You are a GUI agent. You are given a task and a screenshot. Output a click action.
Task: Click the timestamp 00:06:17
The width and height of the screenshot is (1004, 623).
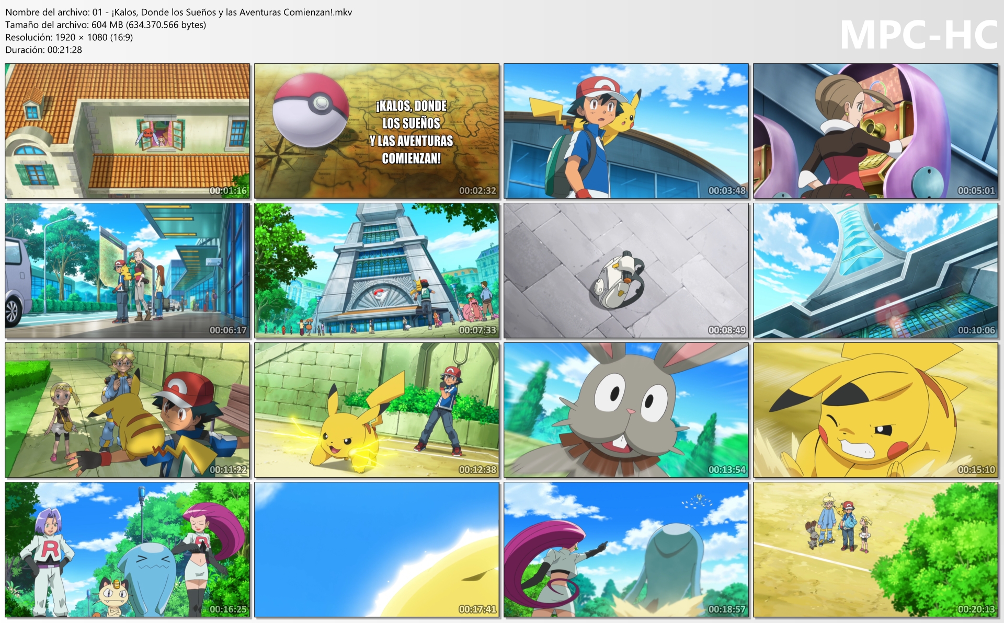228,330
